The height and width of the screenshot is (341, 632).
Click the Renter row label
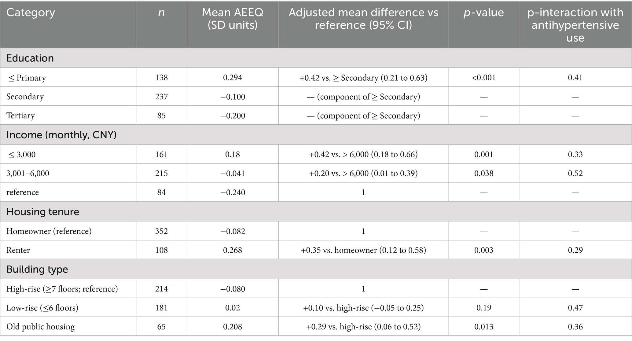(18, 250)
